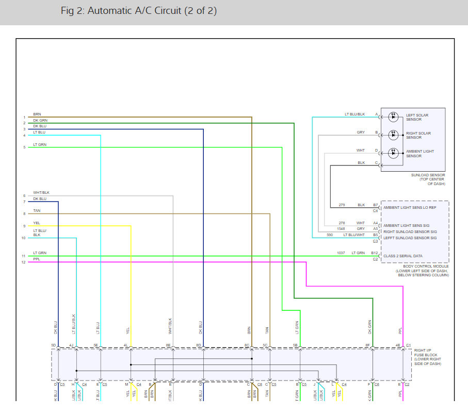
Task: Click circuit number '1548'
Action: click(x=341, y=229)
